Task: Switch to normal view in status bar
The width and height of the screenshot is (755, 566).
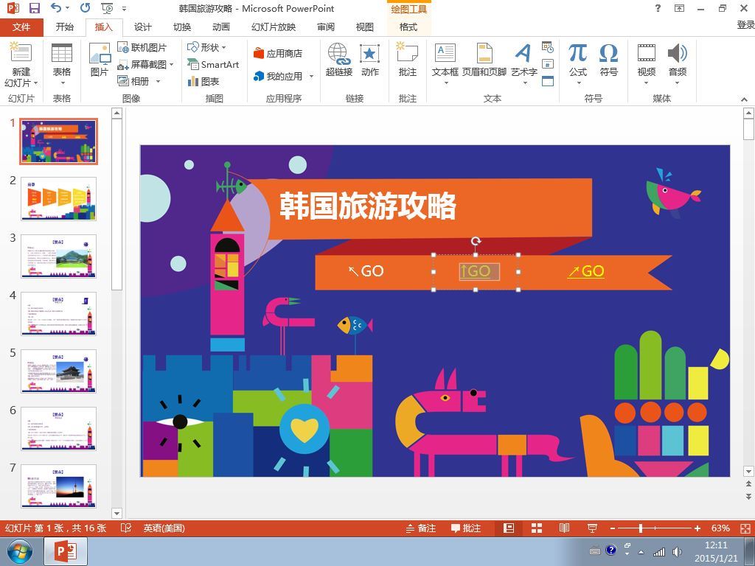Action: click(509, 528)
